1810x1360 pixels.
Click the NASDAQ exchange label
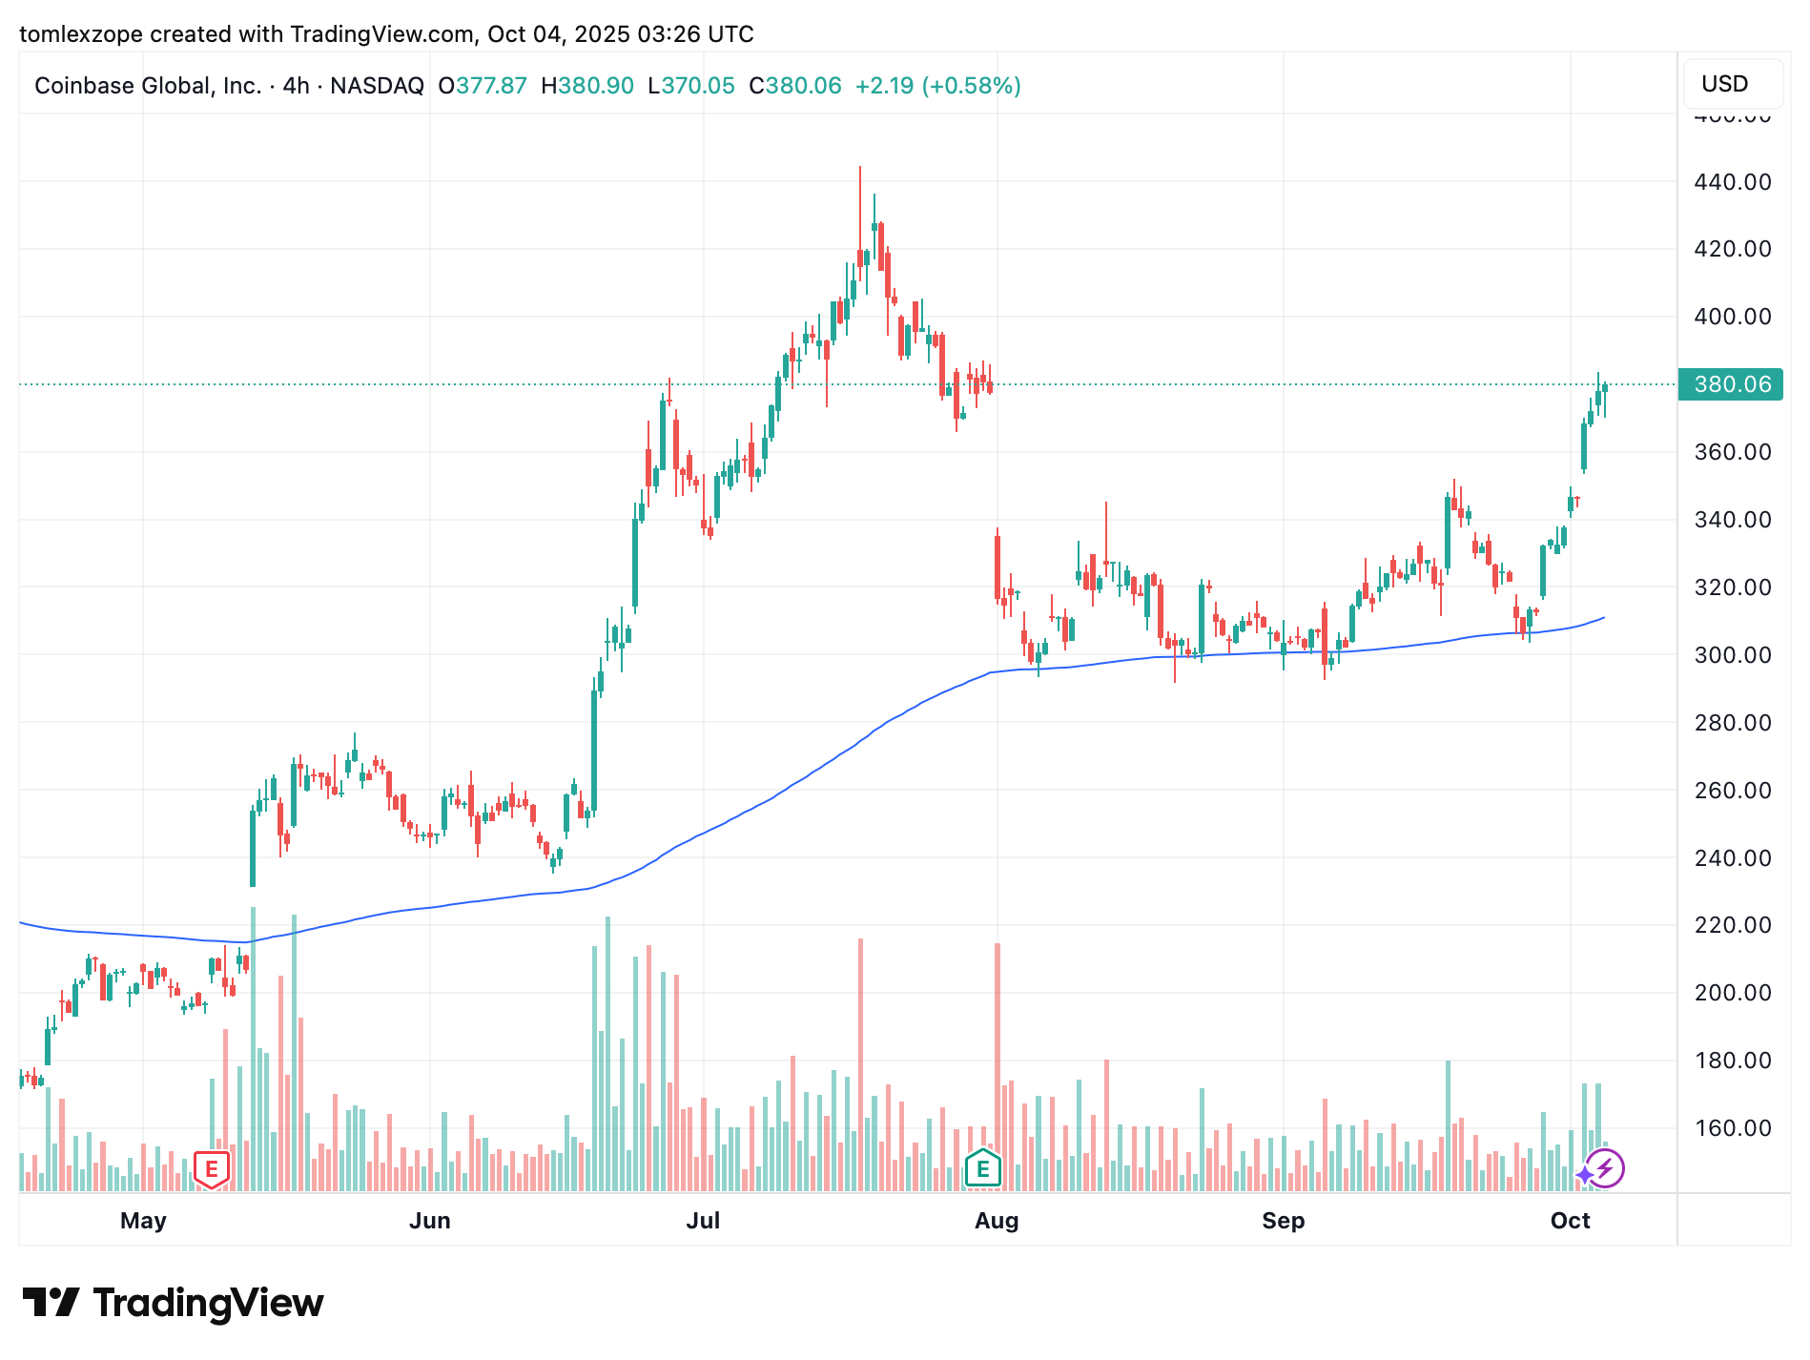[x=377, y=86]
